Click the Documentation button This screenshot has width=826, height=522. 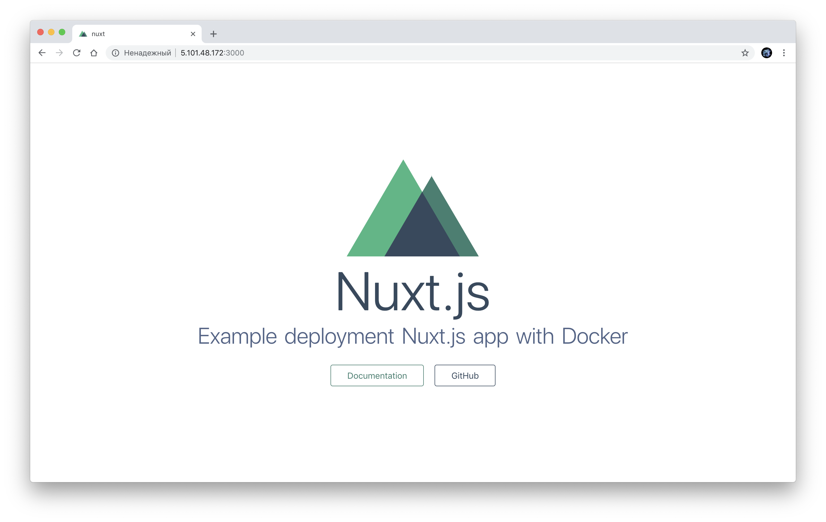[377, 375]
